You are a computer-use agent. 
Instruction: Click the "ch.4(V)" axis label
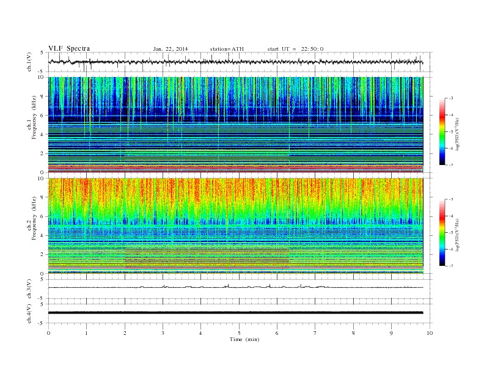pyautogui.click(x=29, y=313)
